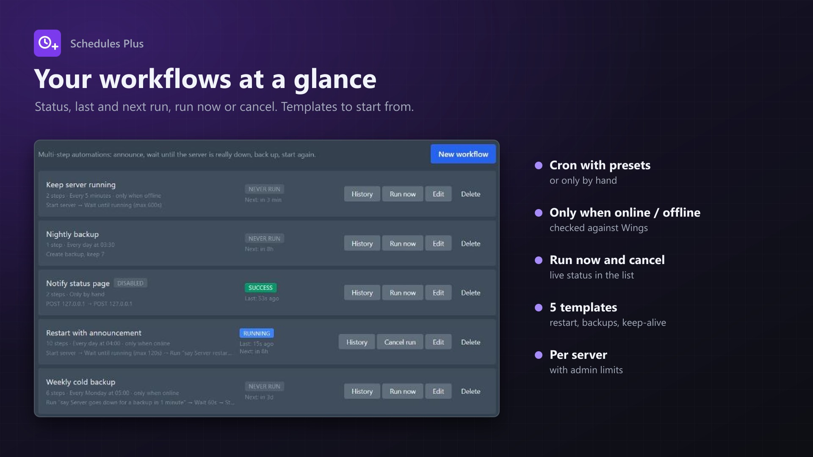
Task: Click NEVER RUN badge on Weekly cold backup
Action: (x=264, y=386)
